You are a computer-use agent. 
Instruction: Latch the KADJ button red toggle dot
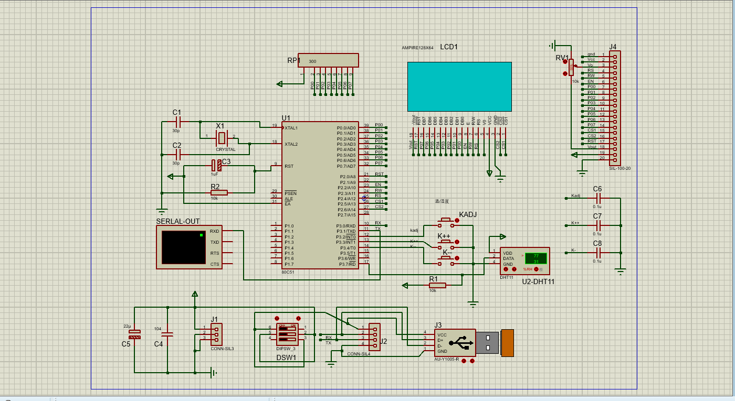[x=457, y=221]
